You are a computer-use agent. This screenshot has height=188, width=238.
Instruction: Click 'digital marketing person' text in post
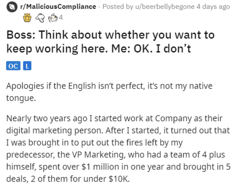[54, 130]
